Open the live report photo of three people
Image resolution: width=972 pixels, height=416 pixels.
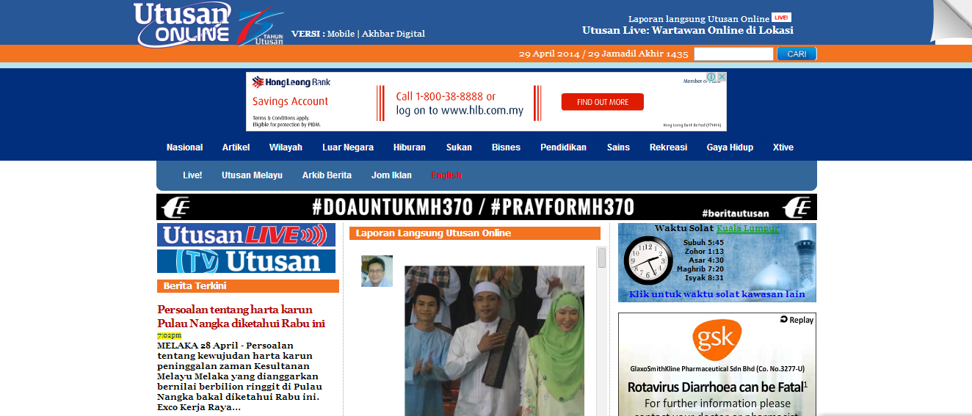[494, 340]
